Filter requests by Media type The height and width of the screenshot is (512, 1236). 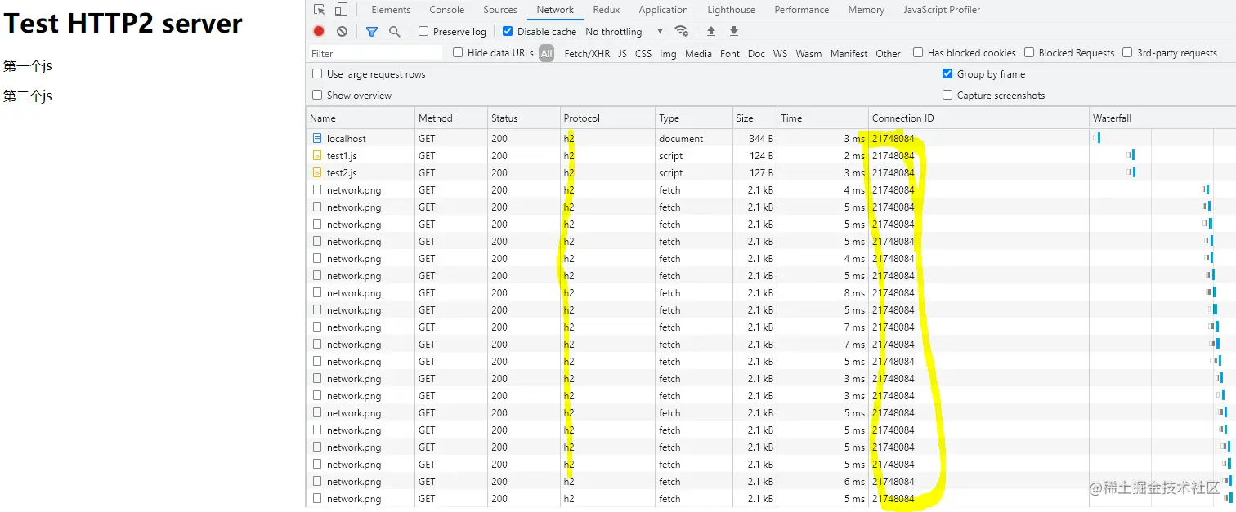coord(698,53)
